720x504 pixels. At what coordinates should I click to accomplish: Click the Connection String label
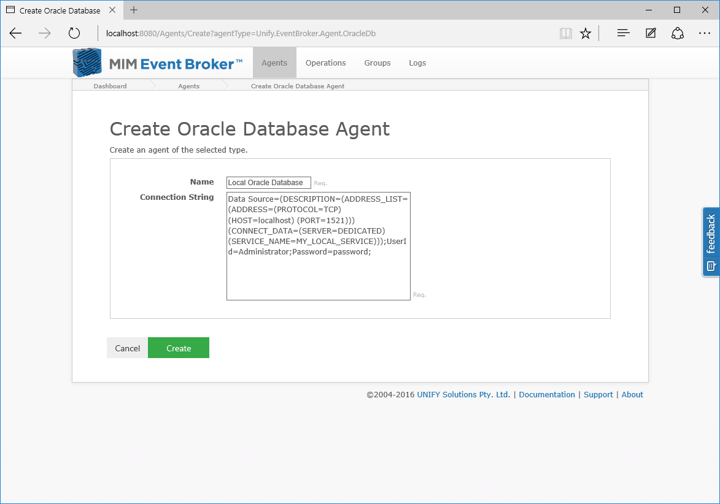tap(177, 197)
